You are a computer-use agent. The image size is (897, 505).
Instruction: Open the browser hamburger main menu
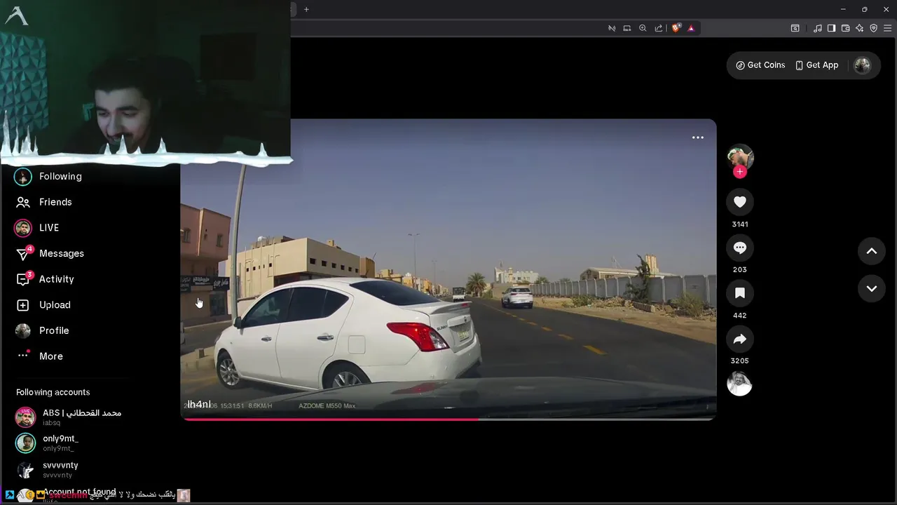[x=889, y=28]
